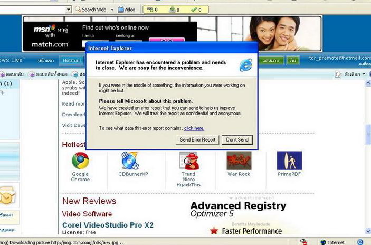Open the Google Chrome text link
Screen dimensions: 371x245
click(80, 176)
